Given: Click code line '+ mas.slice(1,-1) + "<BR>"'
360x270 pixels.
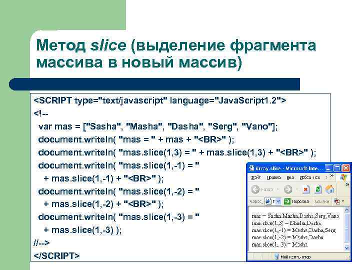Looking at the screenshot, I should (x=103, y=178).
